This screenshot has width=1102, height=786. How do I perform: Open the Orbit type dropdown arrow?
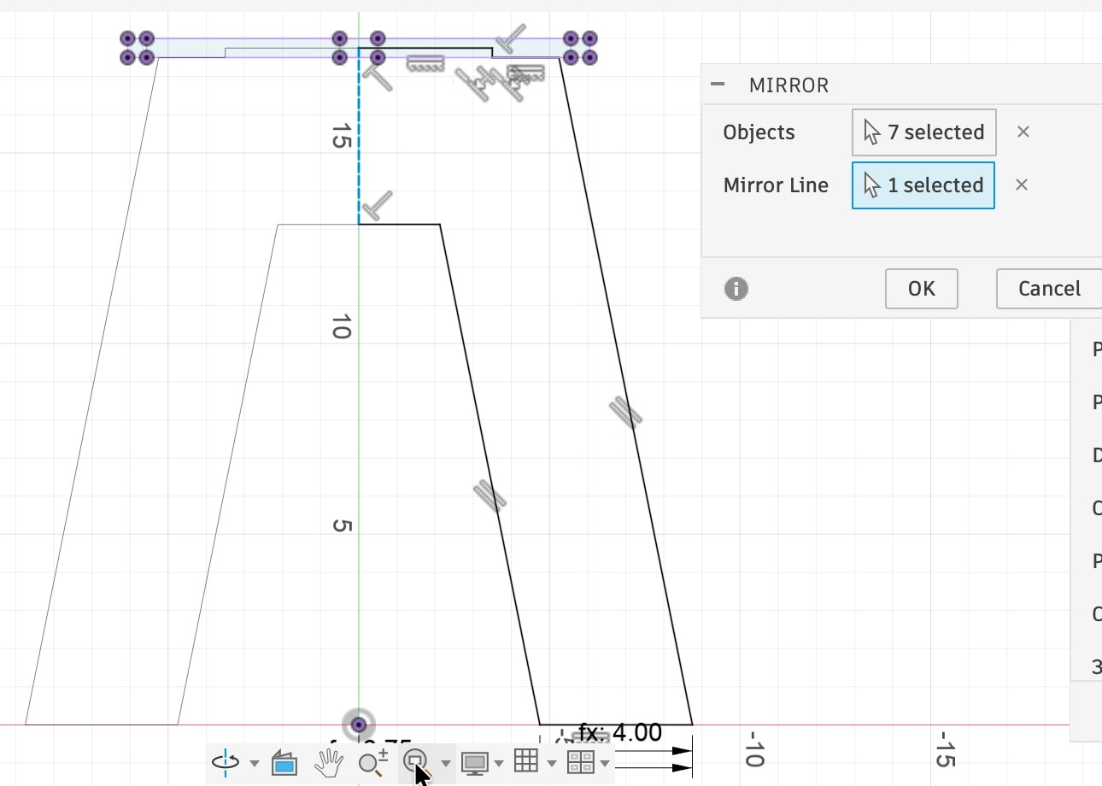pyautogui.click(x=254, y=763)
